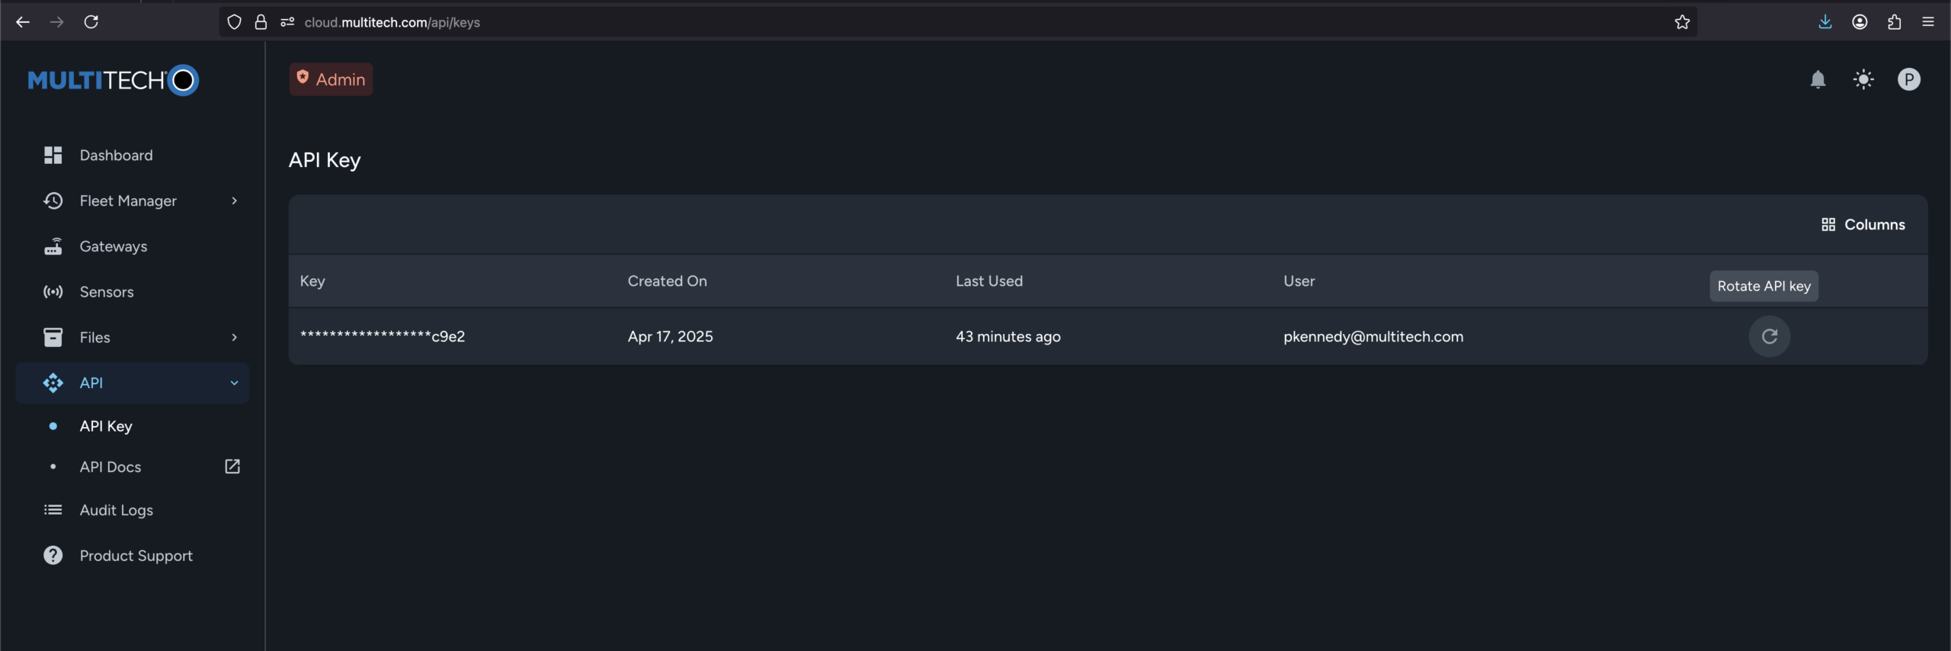Click the API Docs external link icon
This screenshot has width=1951, height=651.
232,467
